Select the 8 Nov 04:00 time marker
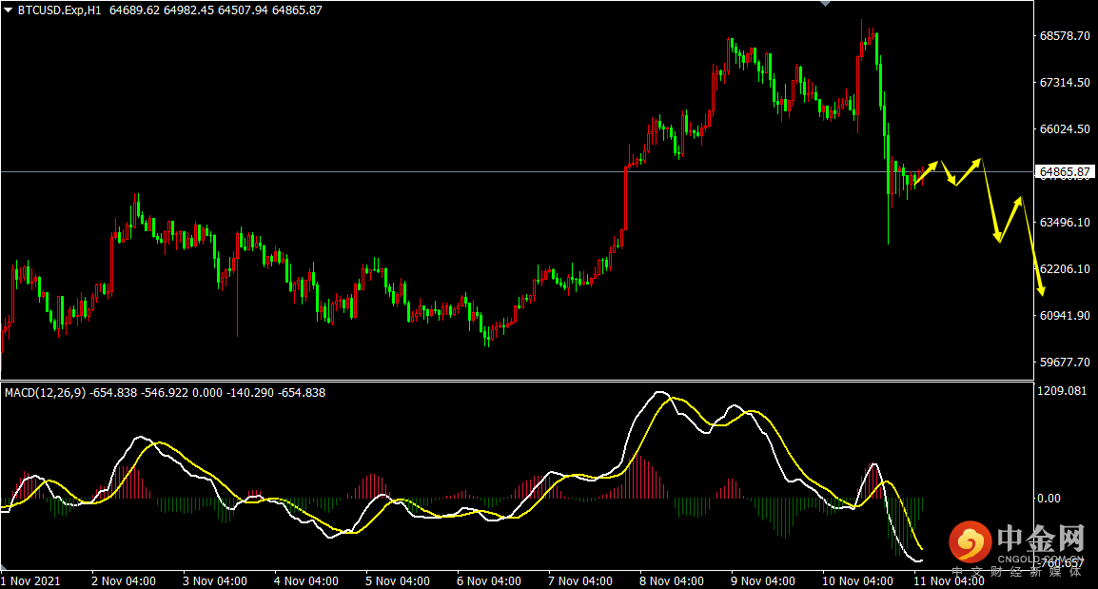The image size is (1098, 589). point(672,581)
